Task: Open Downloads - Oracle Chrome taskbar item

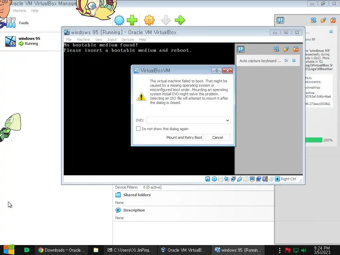Action: pyautogui.click(x=61, y=250)
